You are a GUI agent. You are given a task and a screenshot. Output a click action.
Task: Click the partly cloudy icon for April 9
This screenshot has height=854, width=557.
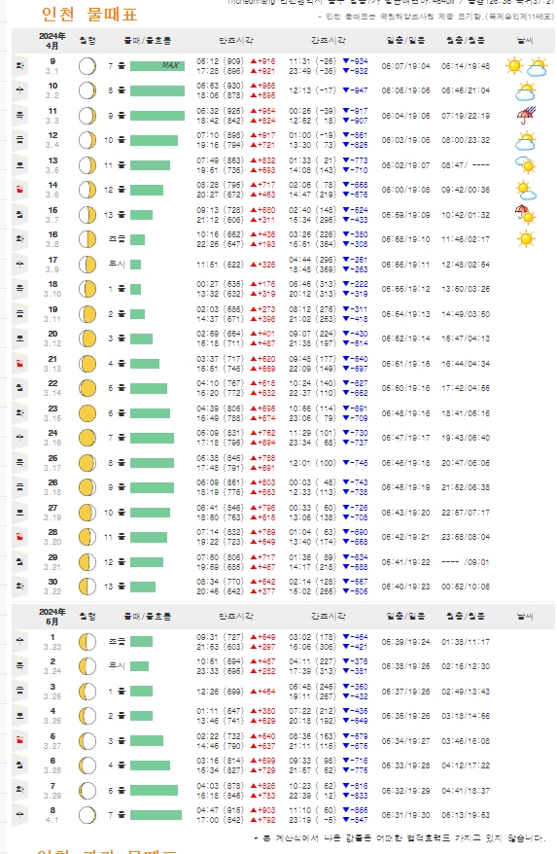click(537, 66)
